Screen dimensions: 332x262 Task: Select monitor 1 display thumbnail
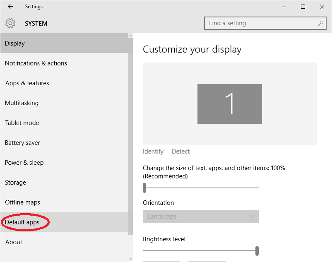pos(230,104)
